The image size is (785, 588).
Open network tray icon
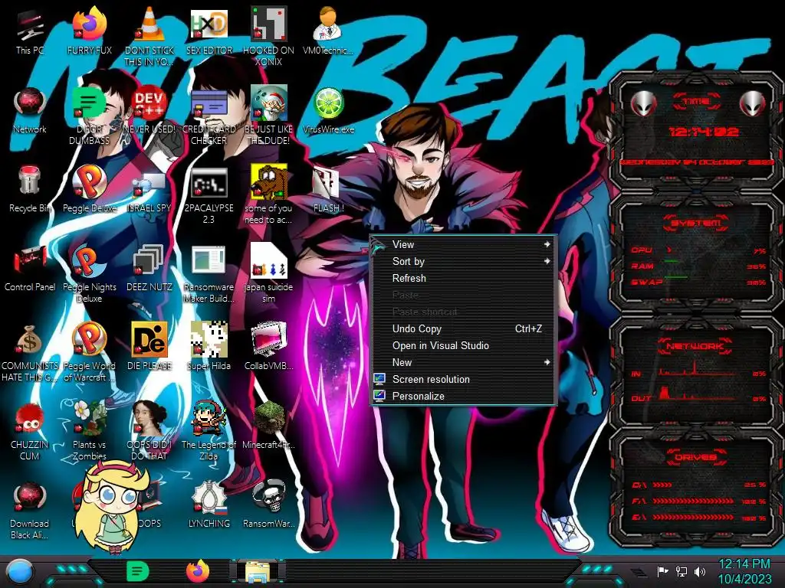681,571
